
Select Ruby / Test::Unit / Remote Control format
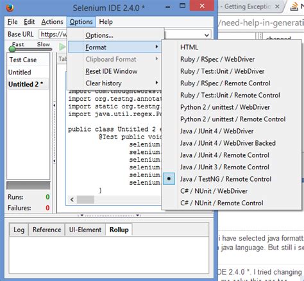coord(232,95)
